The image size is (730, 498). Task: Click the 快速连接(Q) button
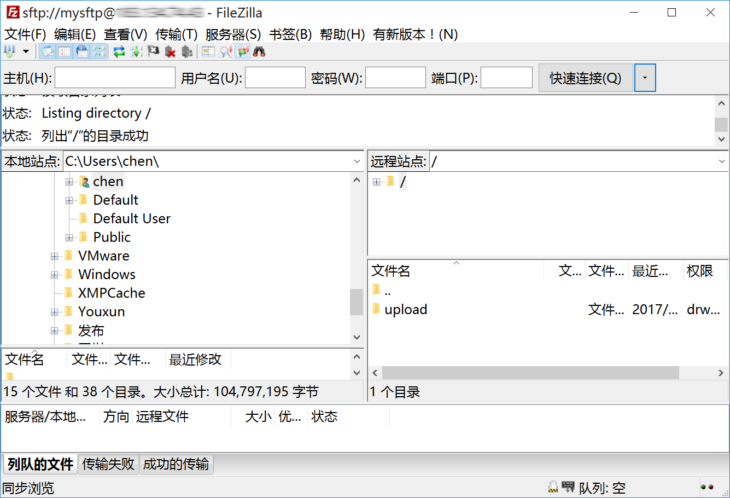click(586, 78)
